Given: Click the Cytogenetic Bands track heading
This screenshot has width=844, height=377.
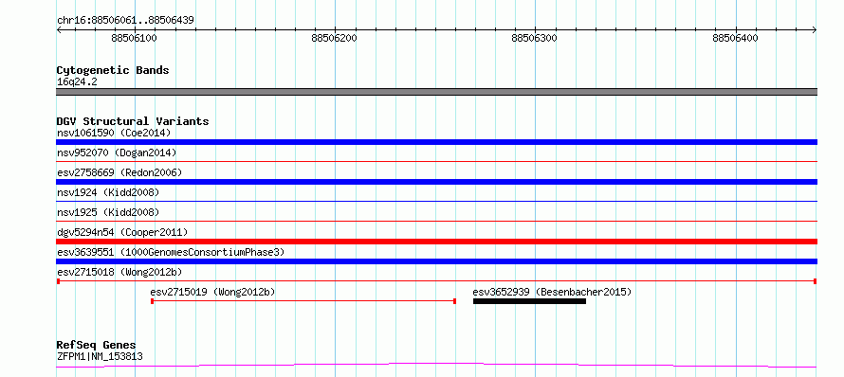Looking at the screenshot, I should (x=113, y=70).
